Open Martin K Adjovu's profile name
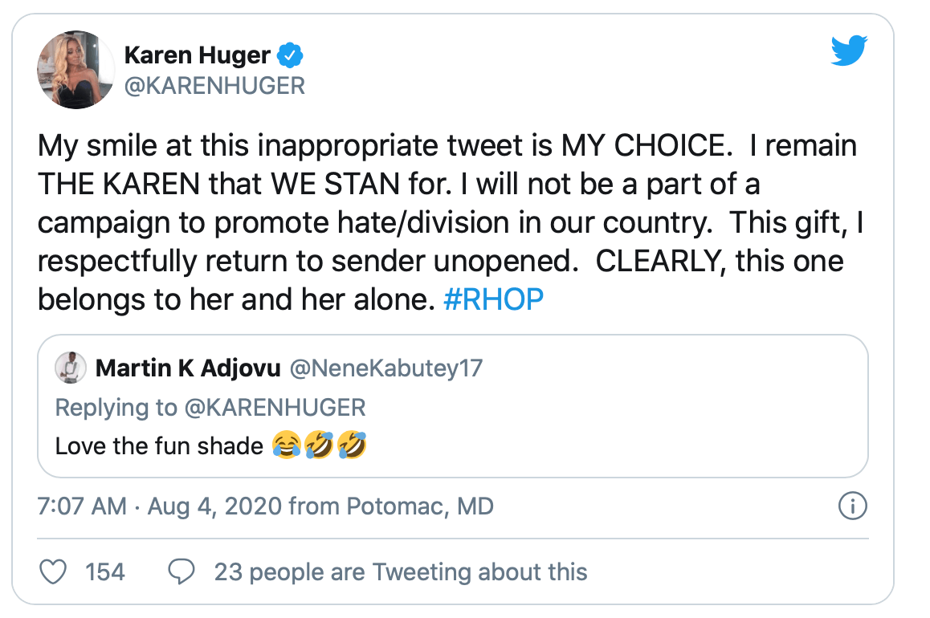Image resolution: width=930 pixels, height=618 pixels. (188, 368)
